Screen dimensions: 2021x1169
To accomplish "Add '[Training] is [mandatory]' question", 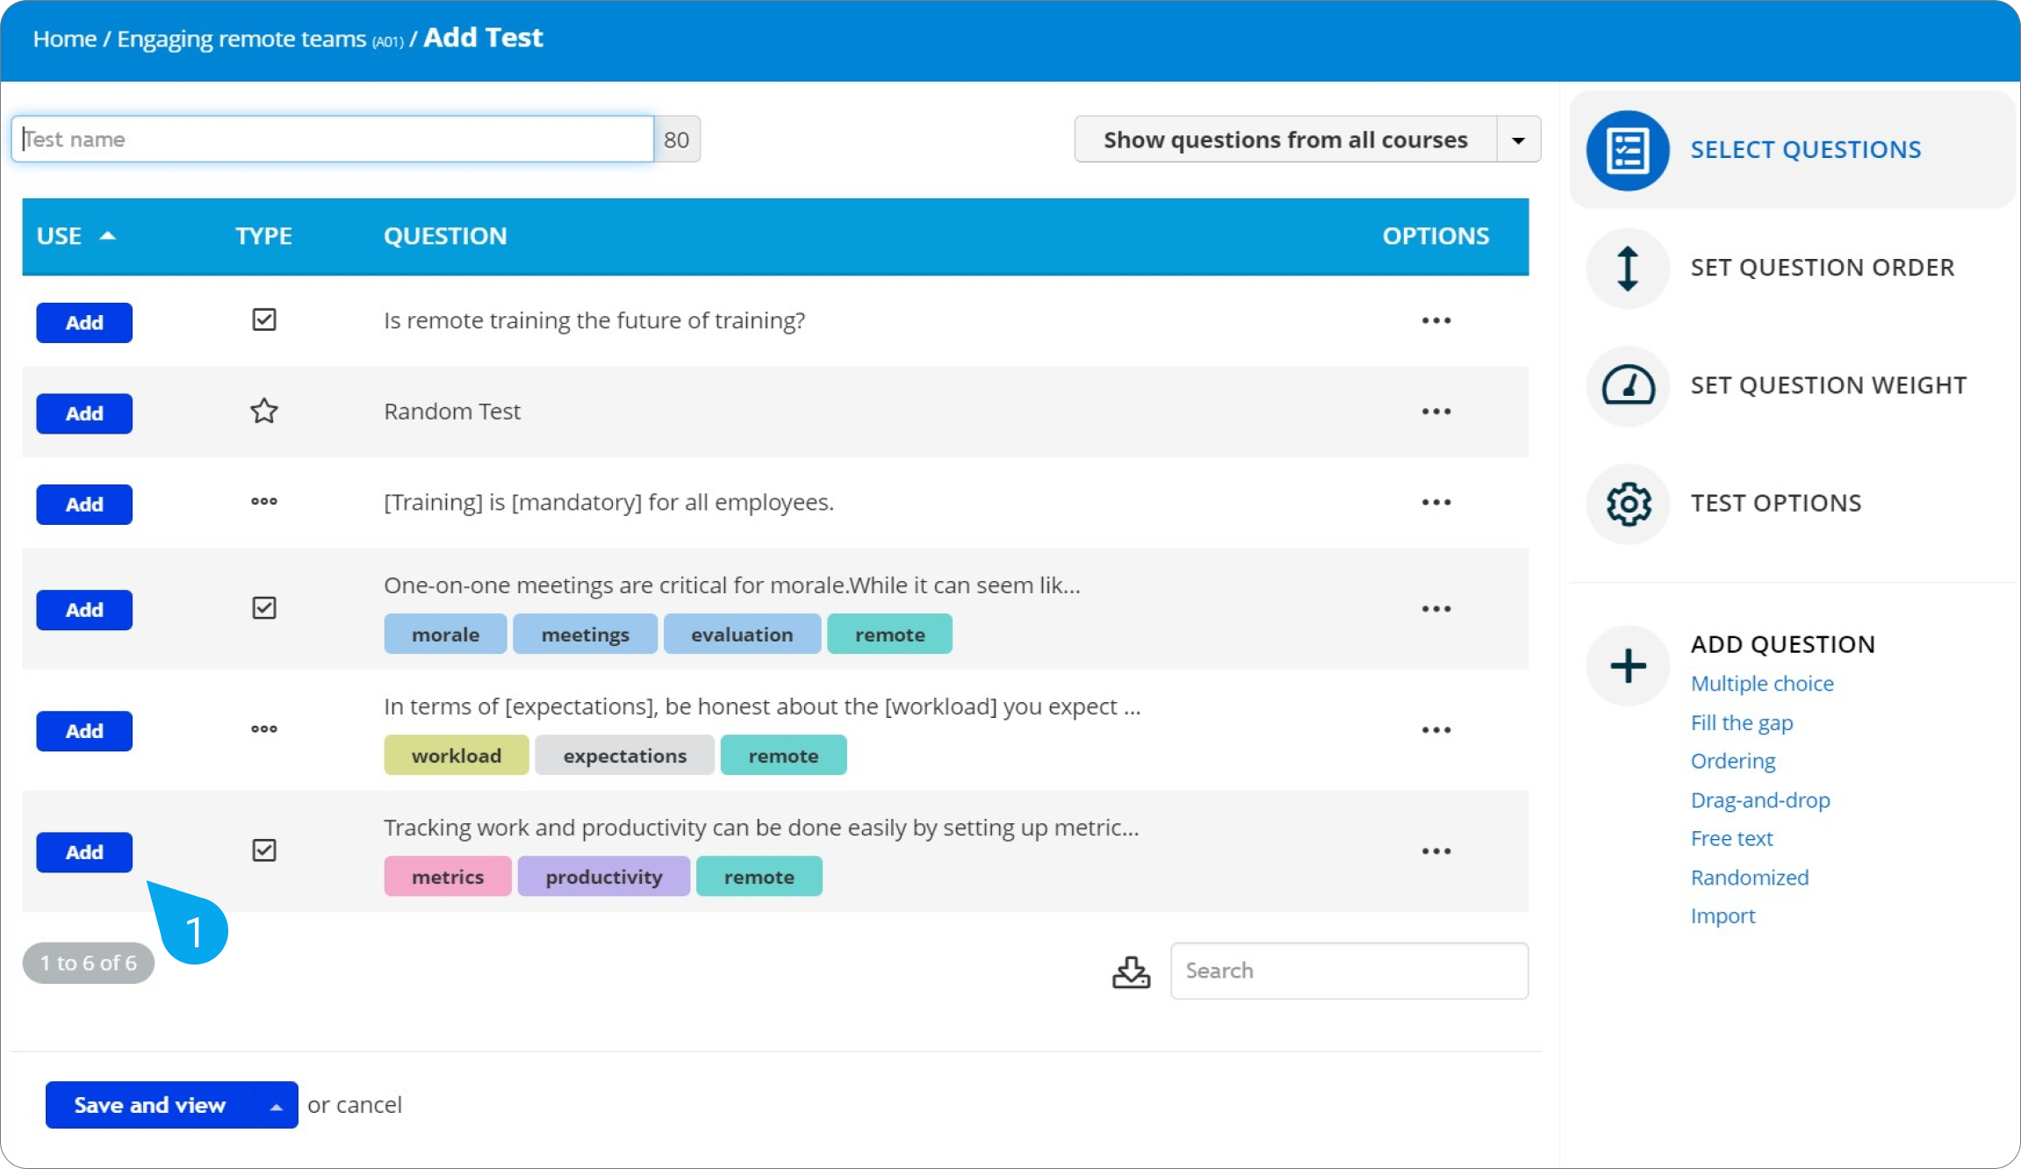I will click(x=84, y=505).
